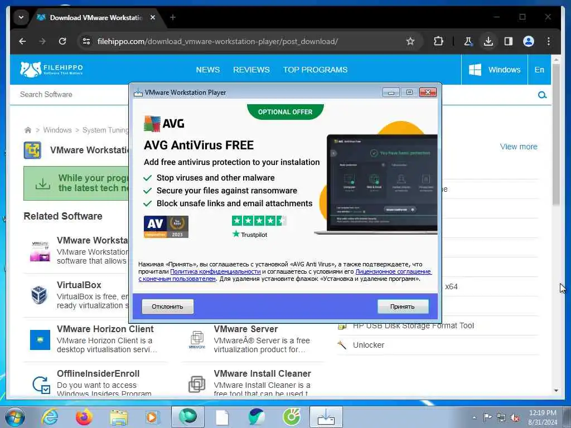Open VMware Server entry

point(246,329)
